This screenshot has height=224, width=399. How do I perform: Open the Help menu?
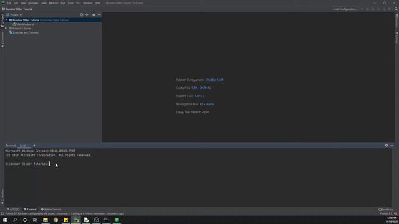(97, 3)
